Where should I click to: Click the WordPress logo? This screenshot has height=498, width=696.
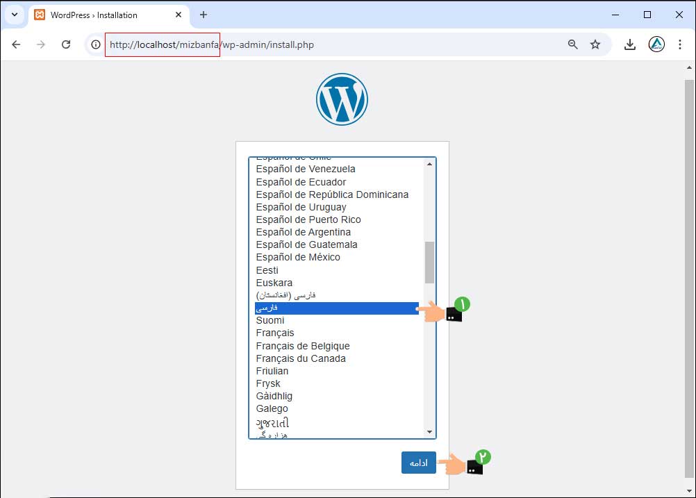coord(342,99)
